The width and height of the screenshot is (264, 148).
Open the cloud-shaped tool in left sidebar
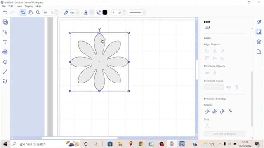(5, 62)
